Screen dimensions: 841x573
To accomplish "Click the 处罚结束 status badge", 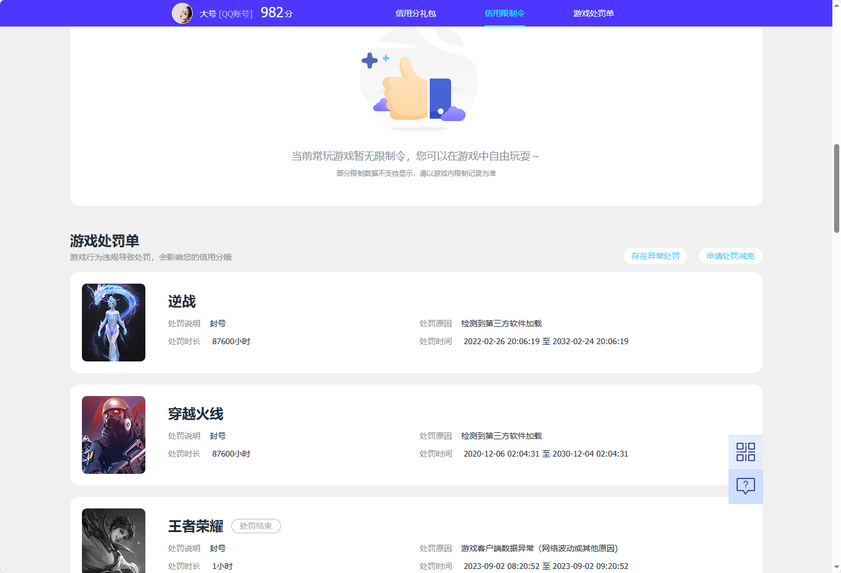I will coord(256,526).
